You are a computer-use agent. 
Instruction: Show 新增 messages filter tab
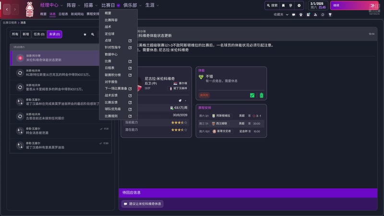26,34
